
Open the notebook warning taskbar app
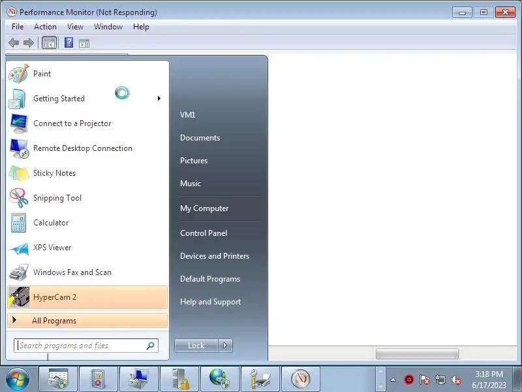pyautogui.click(x=99, y=379)
